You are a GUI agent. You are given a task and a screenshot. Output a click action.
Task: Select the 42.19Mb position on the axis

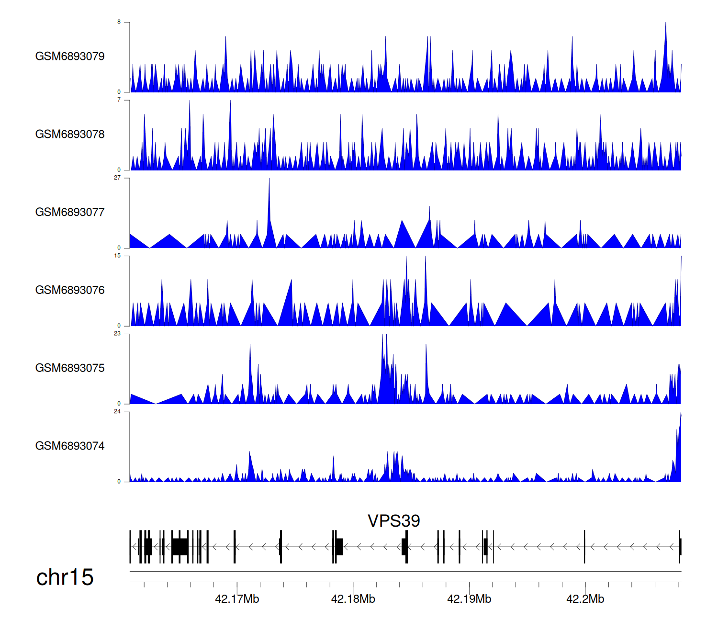469,599
